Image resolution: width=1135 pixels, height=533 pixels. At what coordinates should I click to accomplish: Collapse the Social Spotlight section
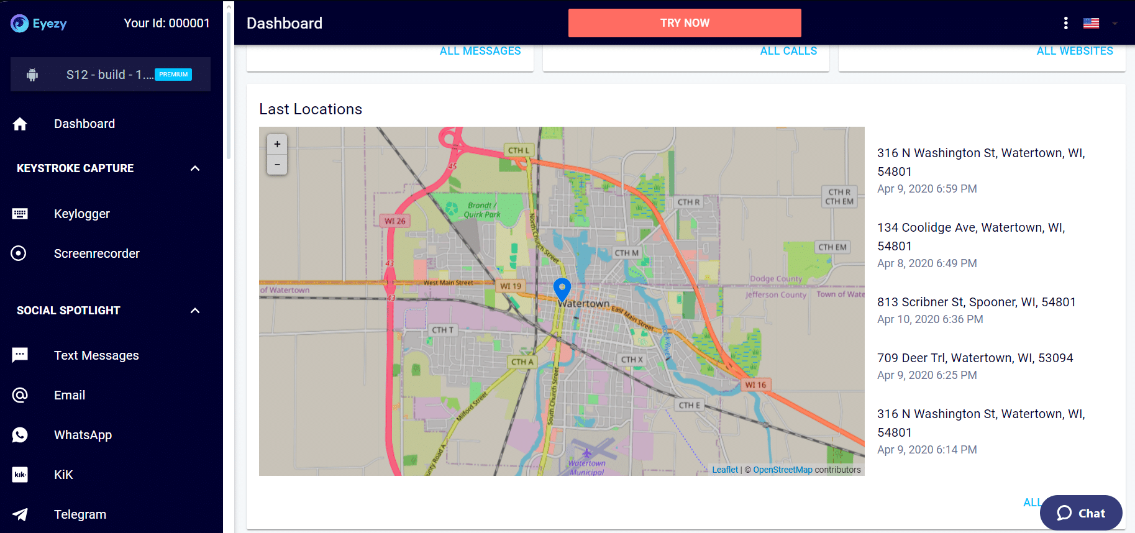(x=195, y=311)
